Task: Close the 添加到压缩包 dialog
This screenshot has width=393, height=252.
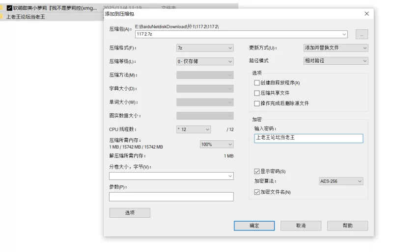Action: coord(366,14)
